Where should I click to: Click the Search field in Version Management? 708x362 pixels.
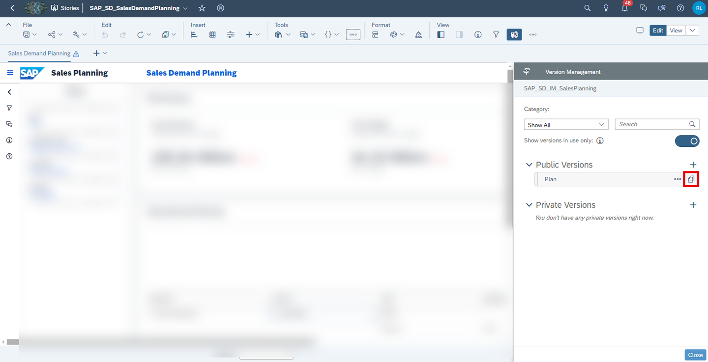pyautogui.click(x=657, y=124)
